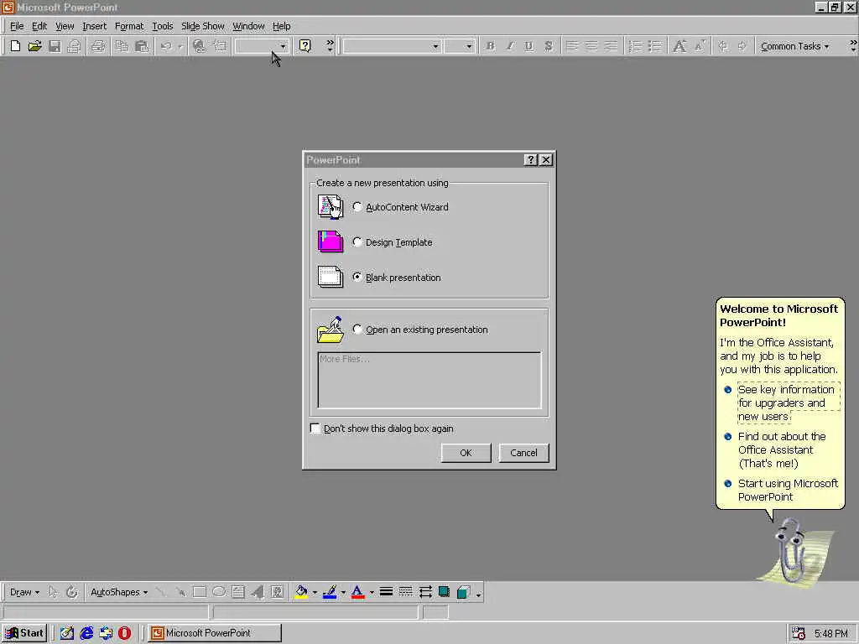This screenshot has width=859, height=644.
Task: Click Cancel in PowerPoint dialog
Action: 523,453
